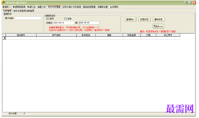Click the 摘要 column header

pyautogui.click(x=109, y=35)
